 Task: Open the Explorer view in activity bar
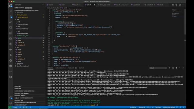(11, 5)
